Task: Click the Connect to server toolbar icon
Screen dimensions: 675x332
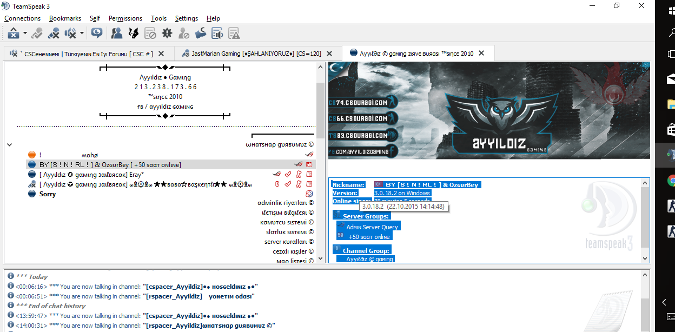Action: (x=14, y=34)
